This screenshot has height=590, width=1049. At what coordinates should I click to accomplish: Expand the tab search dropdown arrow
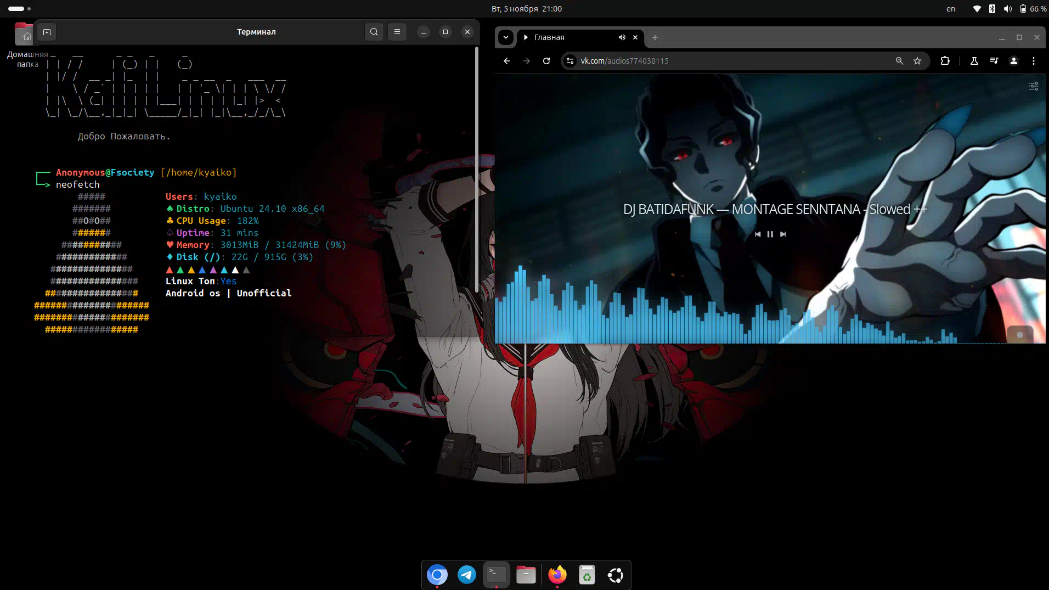pos(506,37)
